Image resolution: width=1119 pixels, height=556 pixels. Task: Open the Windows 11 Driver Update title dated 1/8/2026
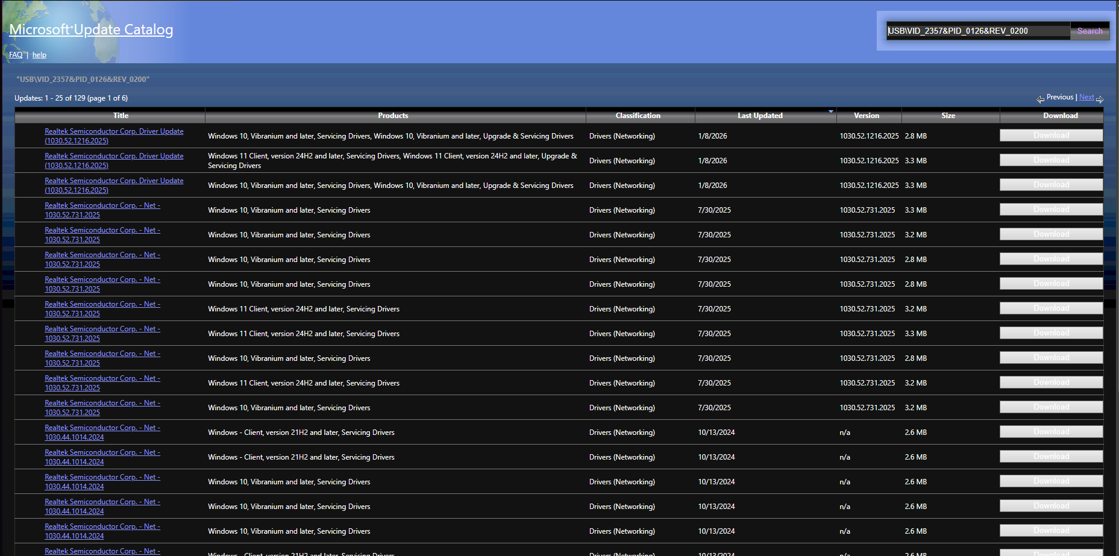click(x=114, y=161)
